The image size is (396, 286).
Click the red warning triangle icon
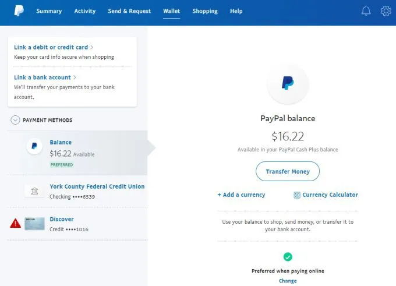16,223
